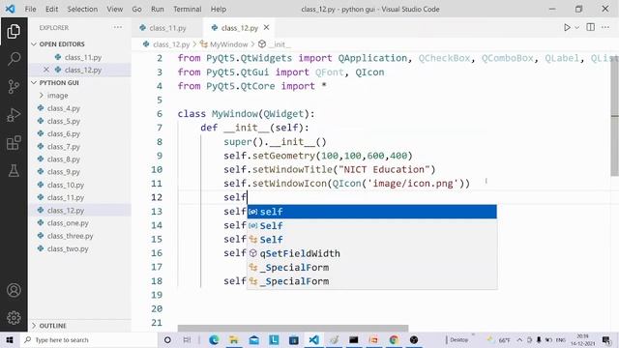This screenshot has width=619, height=348.
Task: Open class_5.py in file tree
Action: (x=64, y=121)
